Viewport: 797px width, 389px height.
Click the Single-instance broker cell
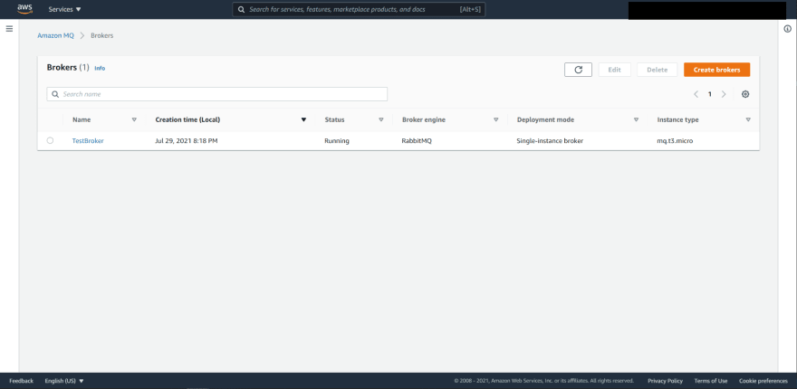point(550,140)
